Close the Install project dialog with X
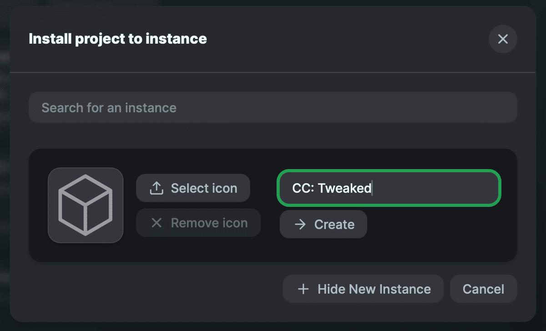 pyautogui.click(x=503, y=39)
